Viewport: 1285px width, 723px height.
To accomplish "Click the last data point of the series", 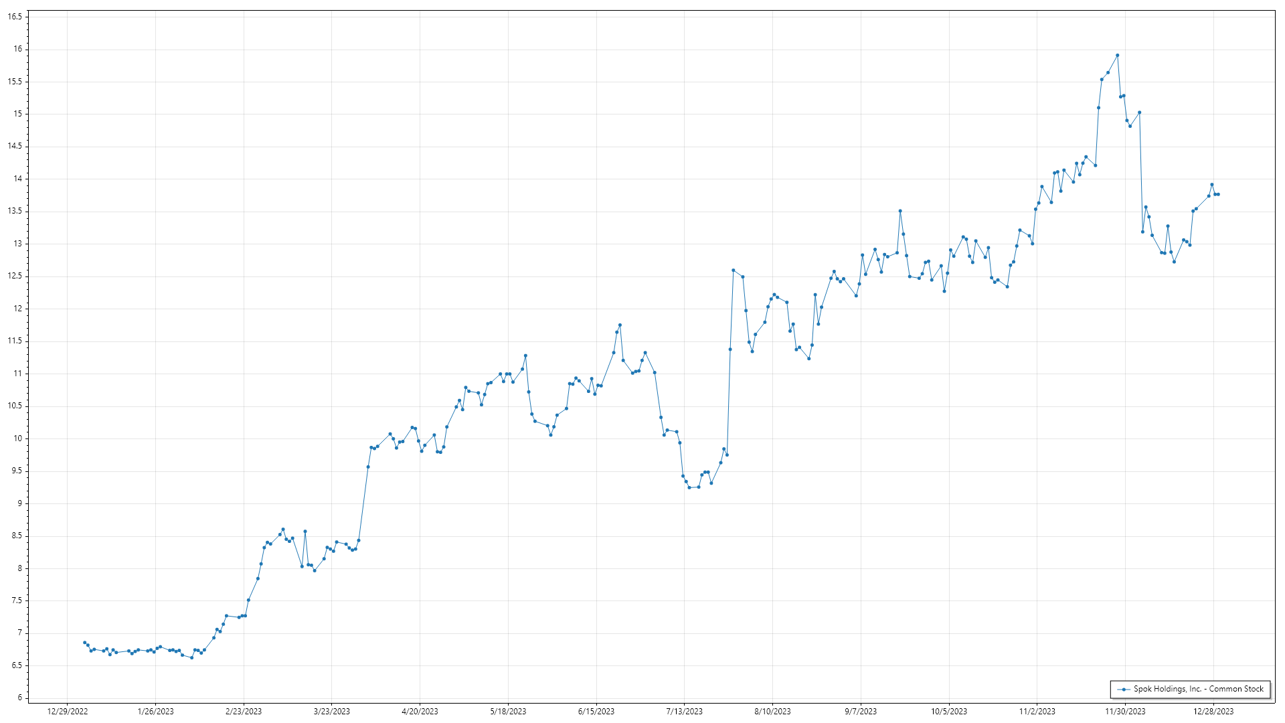I will click(x=1218, y=194).
